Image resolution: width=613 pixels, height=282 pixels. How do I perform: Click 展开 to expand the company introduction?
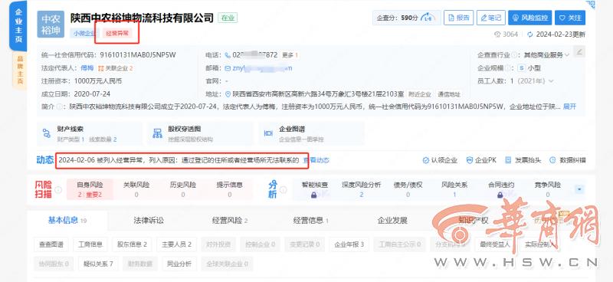(569, 107)
